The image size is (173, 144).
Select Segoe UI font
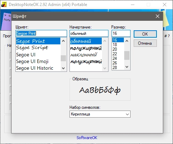click(38, 55)
